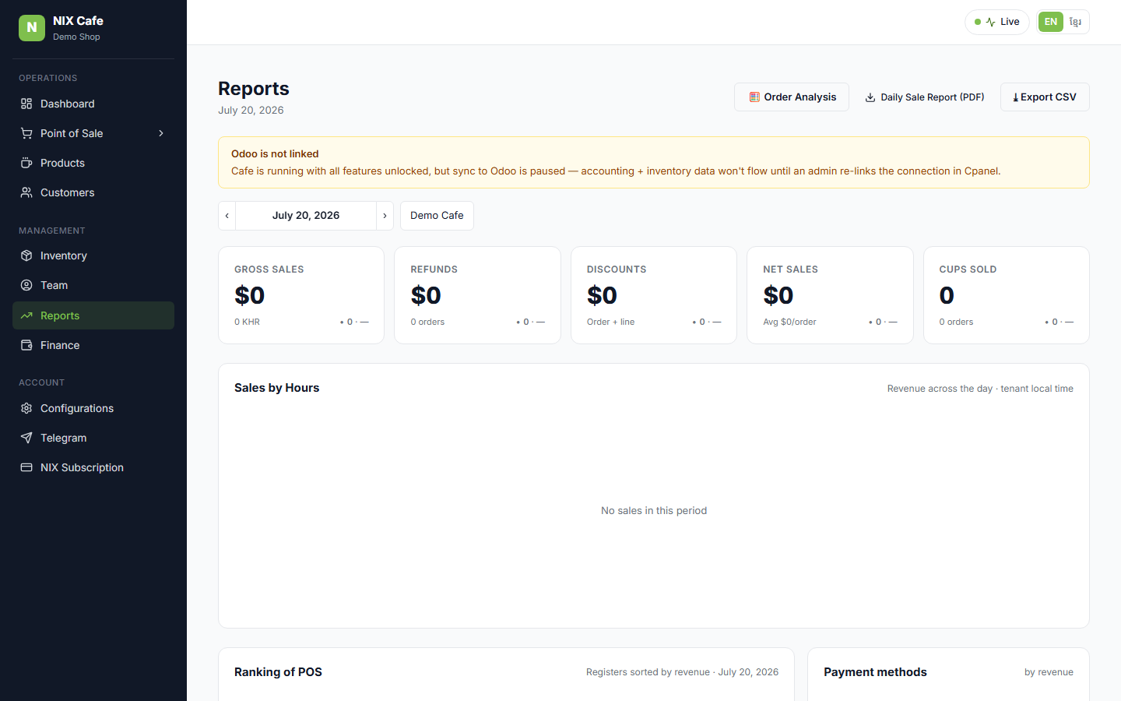Click the NIX Cafe green N logo
The height and width of the screenshot is (701, 1121).
tap(32, 27)
